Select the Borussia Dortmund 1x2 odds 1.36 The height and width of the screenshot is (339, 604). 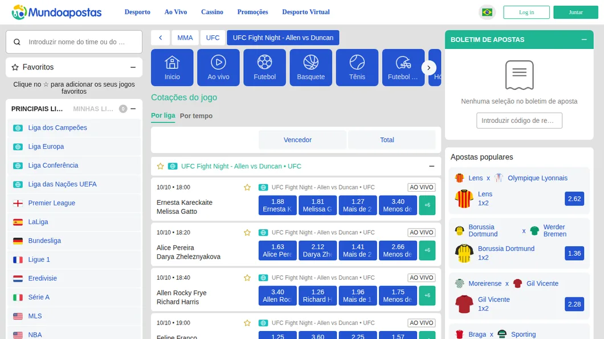pos(574,253)
